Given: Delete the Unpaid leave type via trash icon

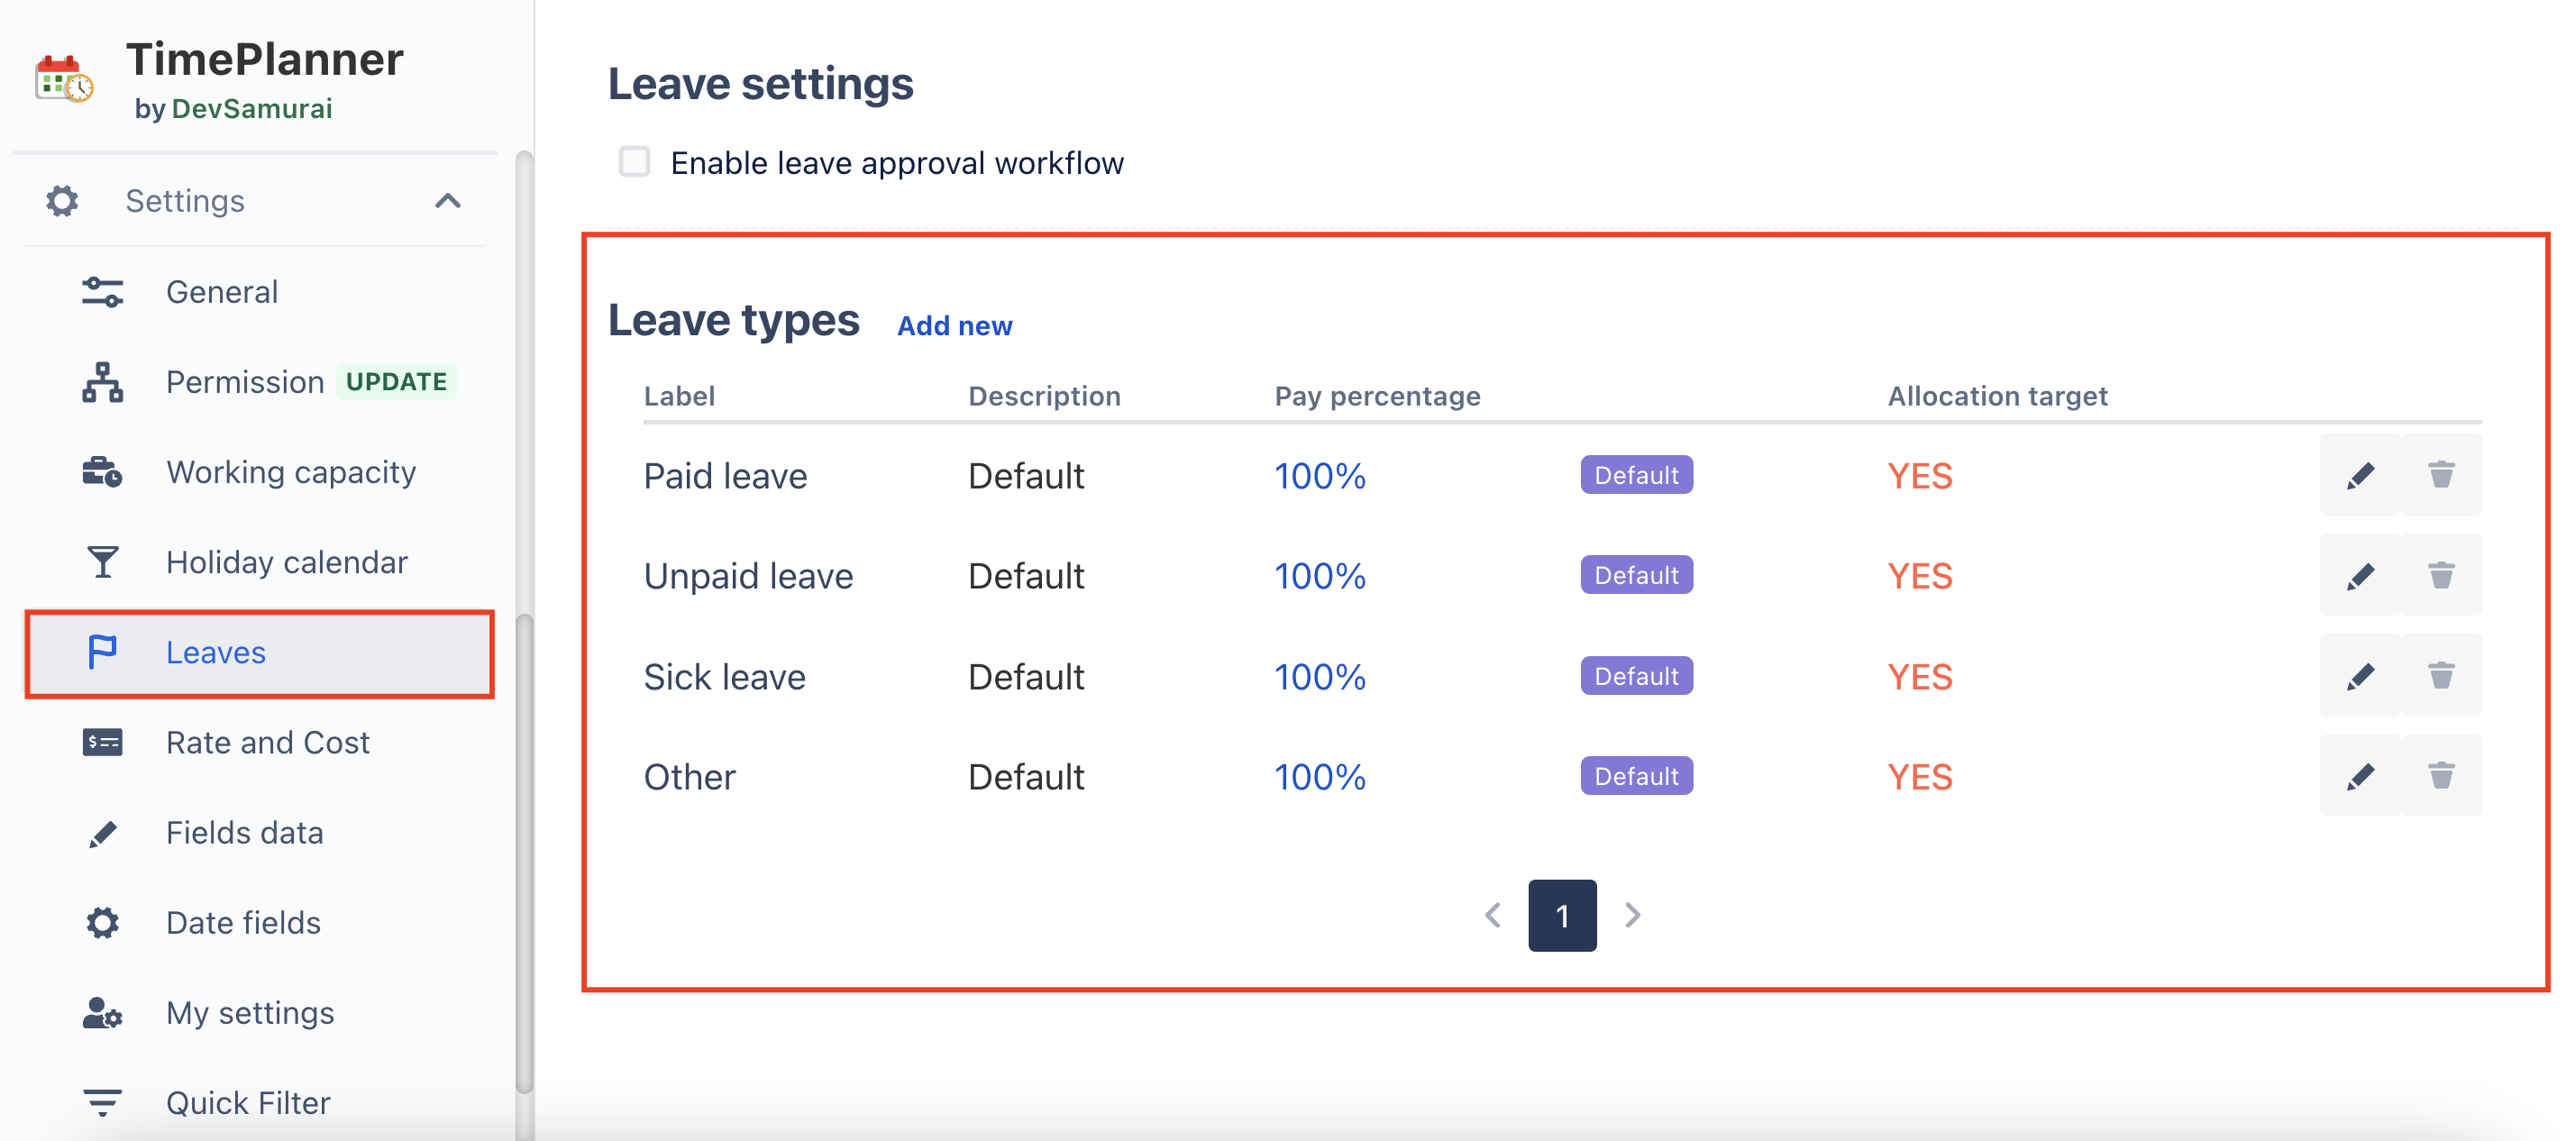Looking at the screenshot, I should coord(2440,575).
